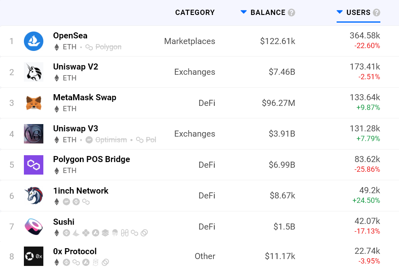Click the Uniswap V2 unicorn logo
The image size is (399, 272).
pyautogui.click(x=34, y=72)
